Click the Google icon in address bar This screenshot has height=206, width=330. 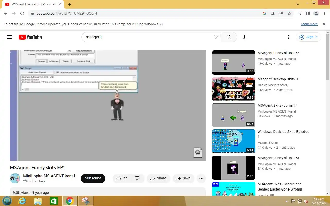pyautogui.click(x=265, y=13)
